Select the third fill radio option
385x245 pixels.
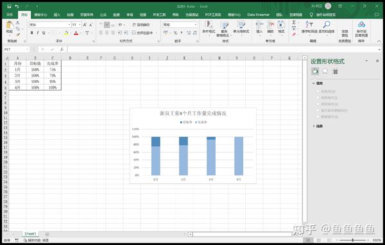click(318, 104)
